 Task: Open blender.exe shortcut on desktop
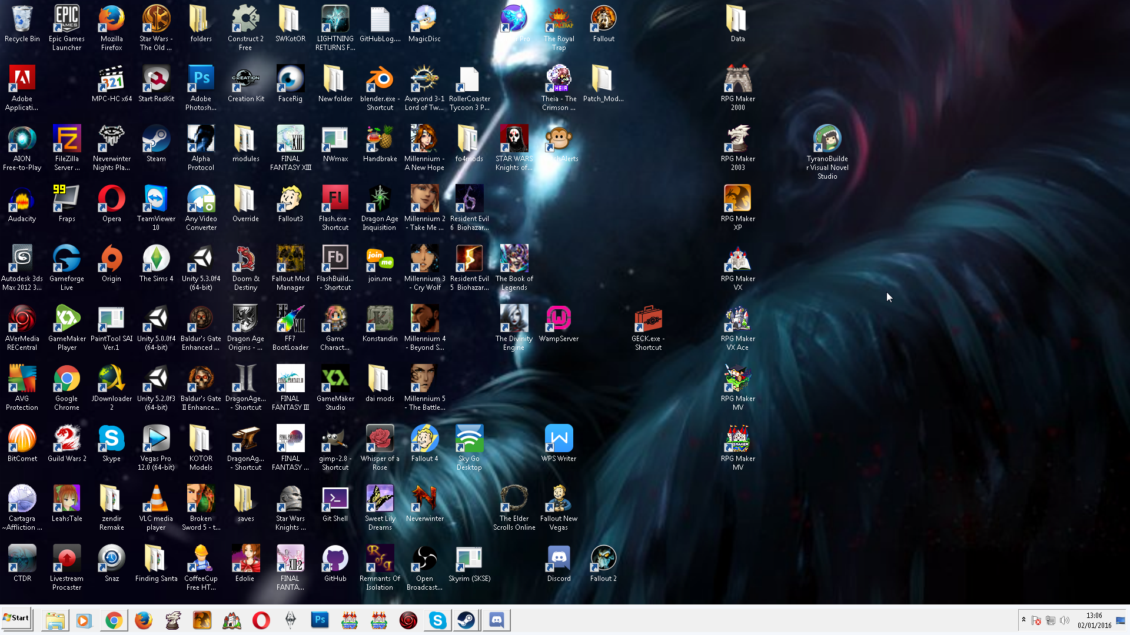click(x=380, y=88)
